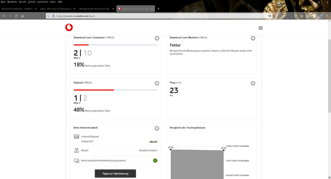331x179 pixels.
Task: Click the Vodafone logo
Action: point(69,27)
